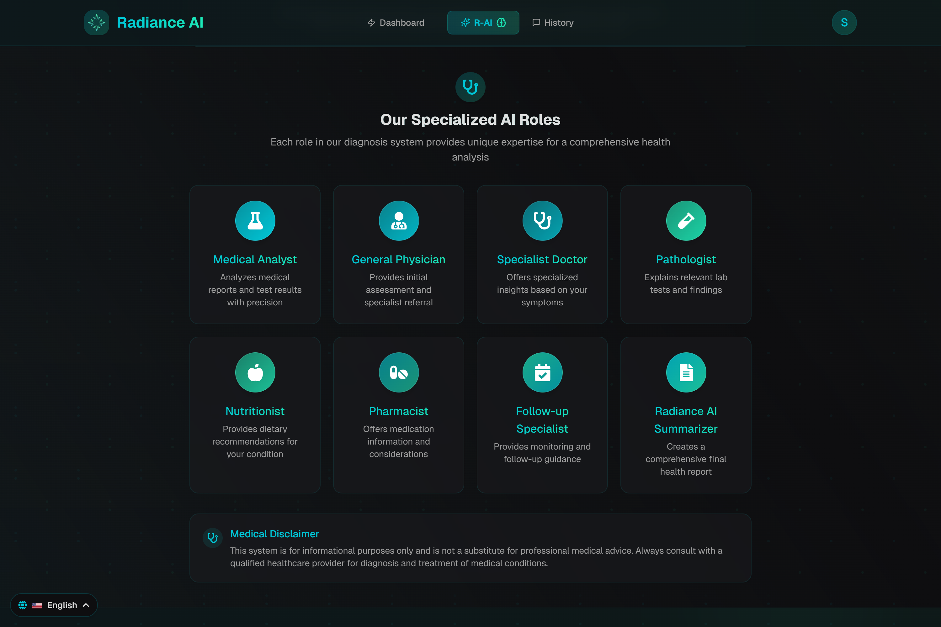This screenshot has height=627, width=941.
Task: Open the English language selector
Action: 54,605
